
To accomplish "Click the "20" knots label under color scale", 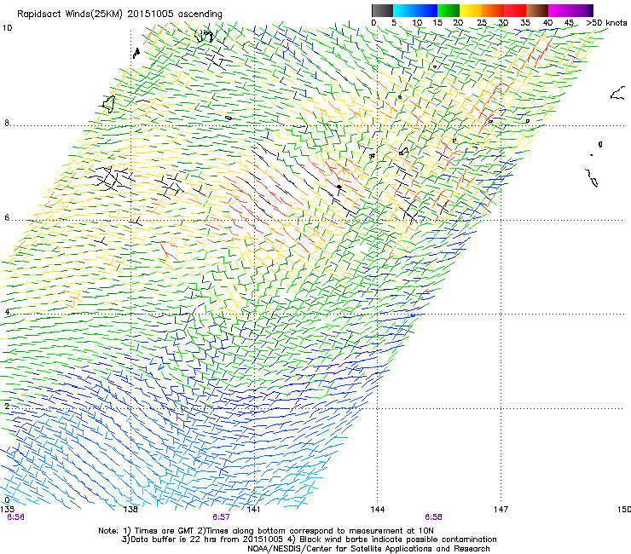I will pyautogui.click(x=459, y=23).
